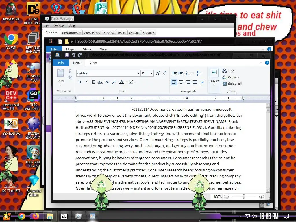Click the Paste clipboard icon

[61, 73]
